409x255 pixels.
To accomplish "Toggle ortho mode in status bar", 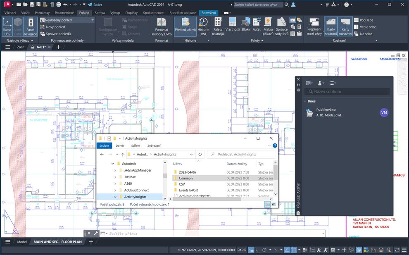I will click(258, 250).
